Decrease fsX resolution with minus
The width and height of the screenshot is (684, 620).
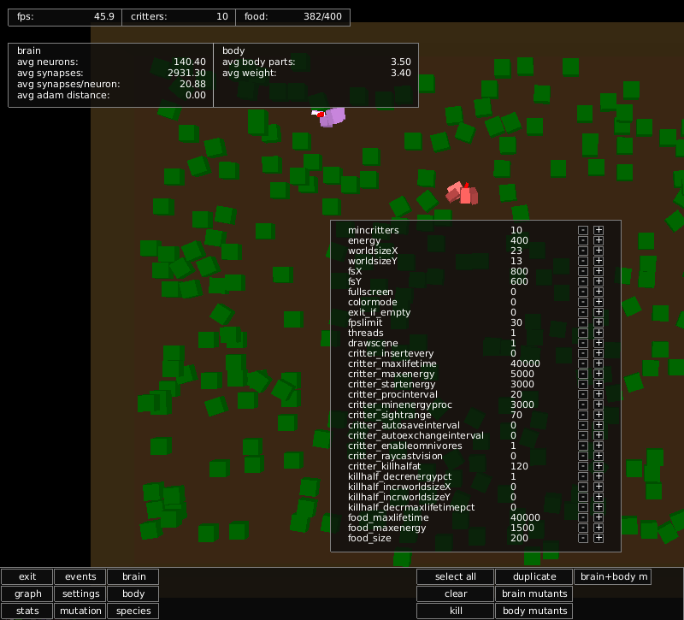tap(583, 271)
